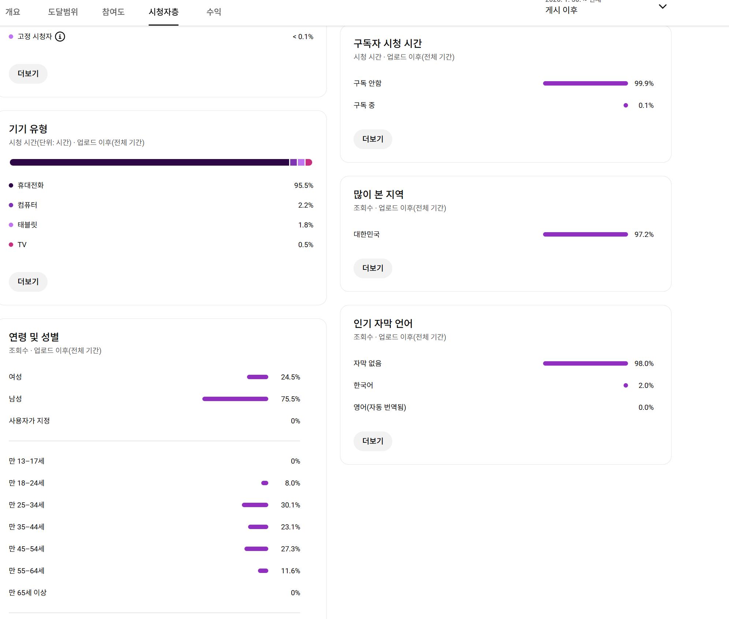The height and width of the screenshot is (619, 729).
Task: Click the pink TV segment of device bar
Action: click(x=309, y=162)
